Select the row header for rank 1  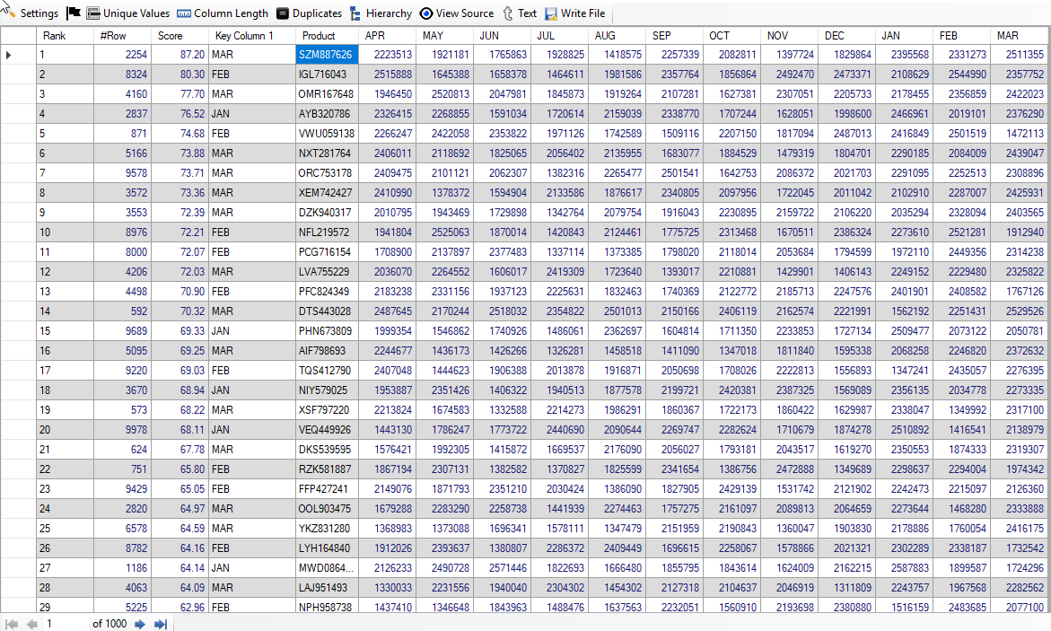(x=18, y=55)
